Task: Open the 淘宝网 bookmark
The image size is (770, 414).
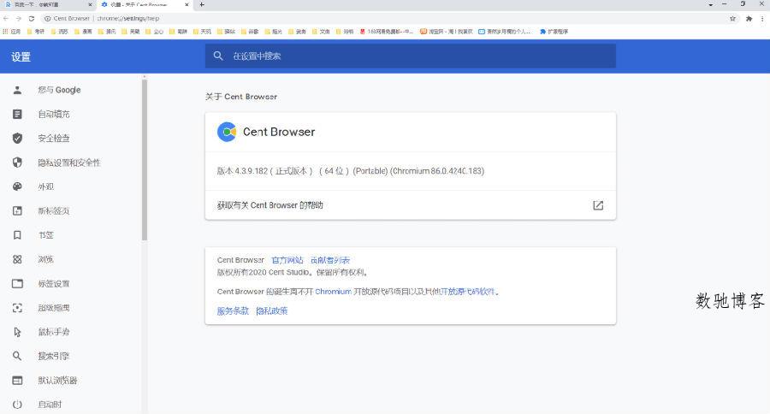Action: point(447,32)
